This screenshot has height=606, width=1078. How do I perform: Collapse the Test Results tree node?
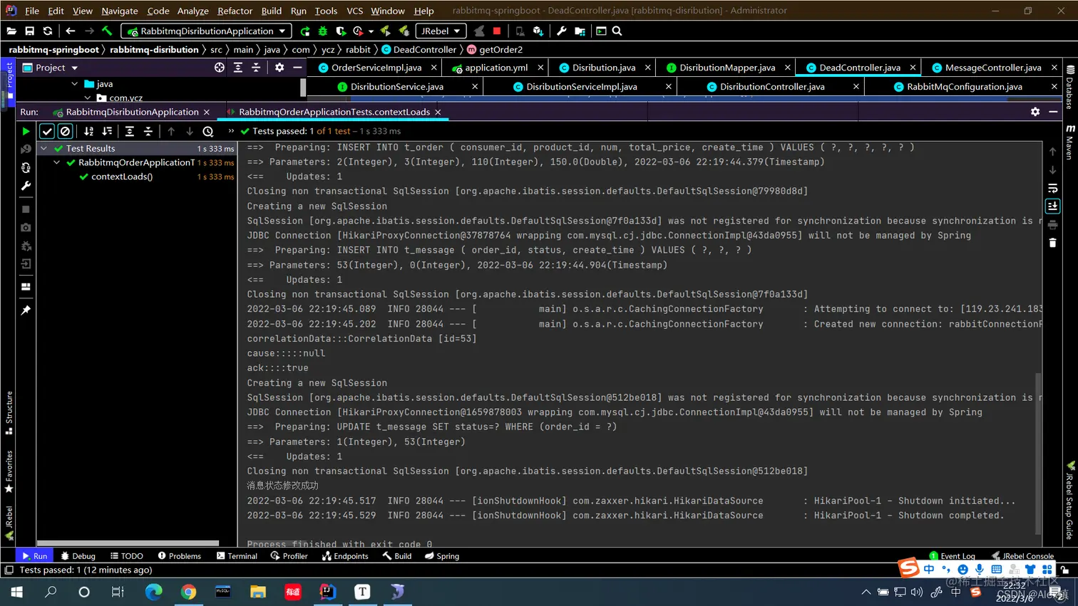tap(44, 148)
